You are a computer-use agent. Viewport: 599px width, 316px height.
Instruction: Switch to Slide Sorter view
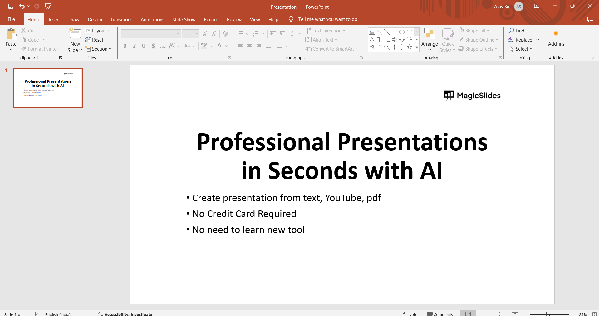pos(484,314)
